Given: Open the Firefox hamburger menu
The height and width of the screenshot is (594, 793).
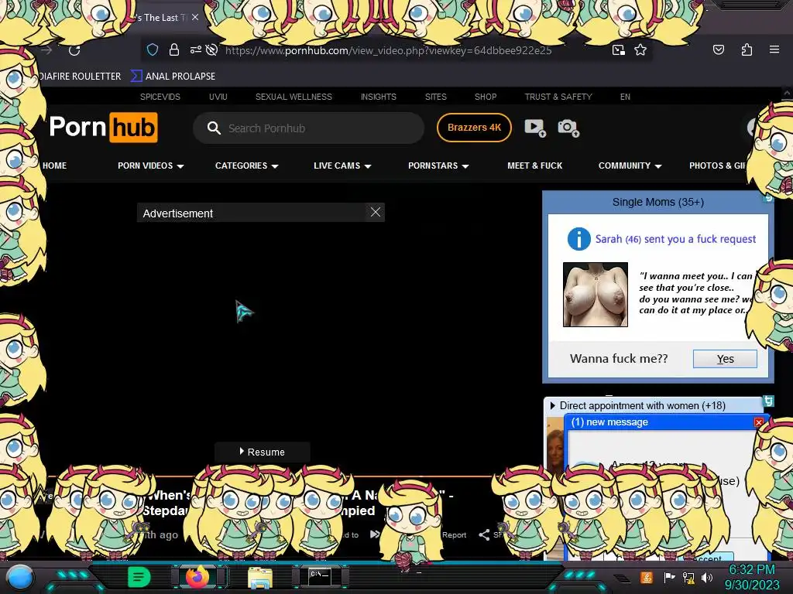Looking at the screenshot, I should click(x=774, y=49).
